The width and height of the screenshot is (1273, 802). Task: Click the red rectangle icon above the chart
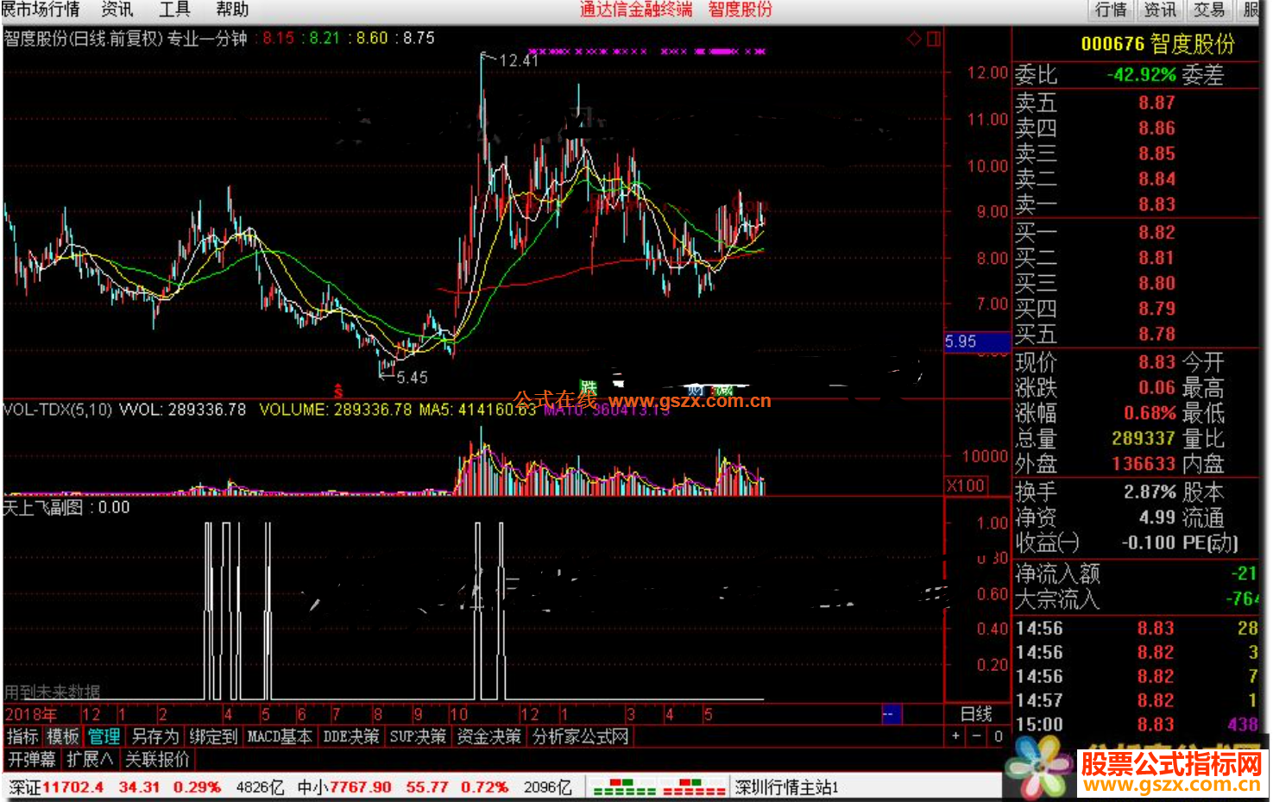933,39
